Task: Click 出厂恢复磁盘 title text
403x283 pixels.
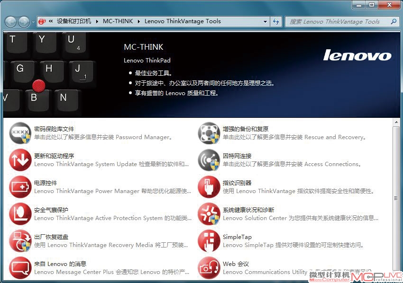Action: tap(51, 237)
